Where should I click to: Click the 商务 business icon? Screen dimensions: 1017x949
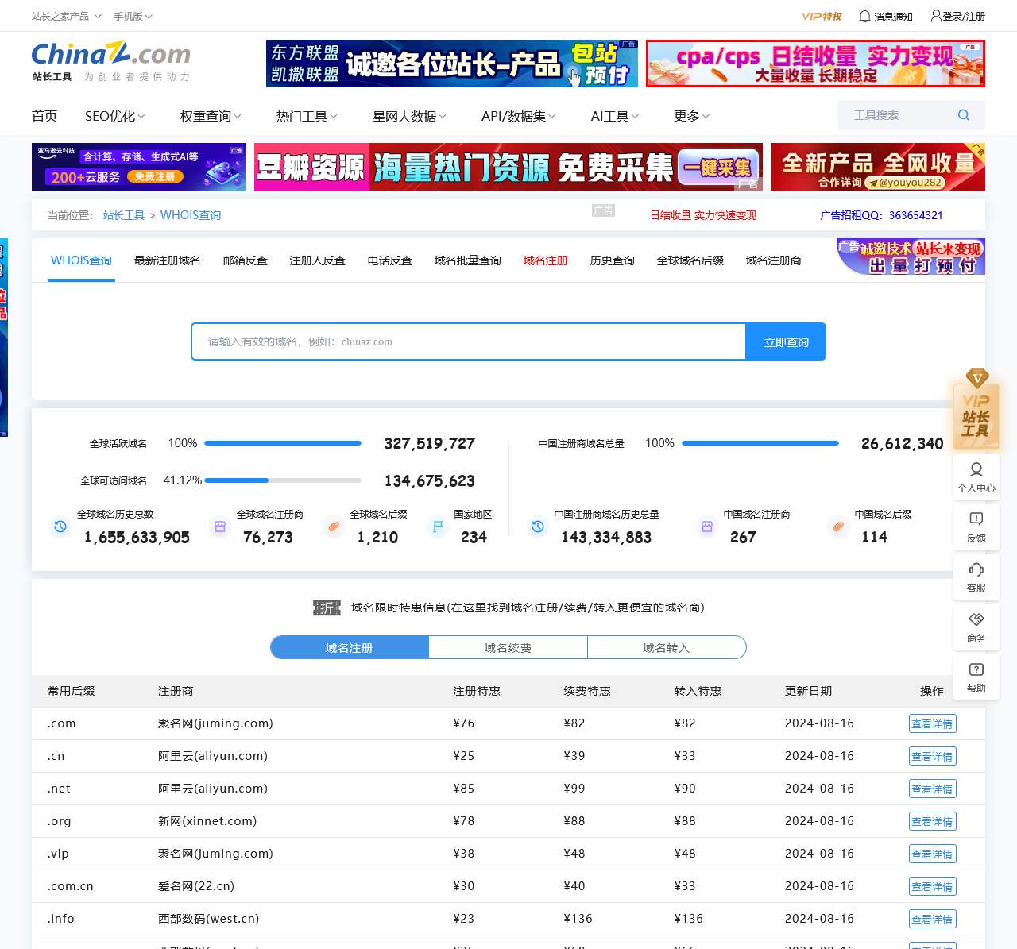tap(976, 627)
